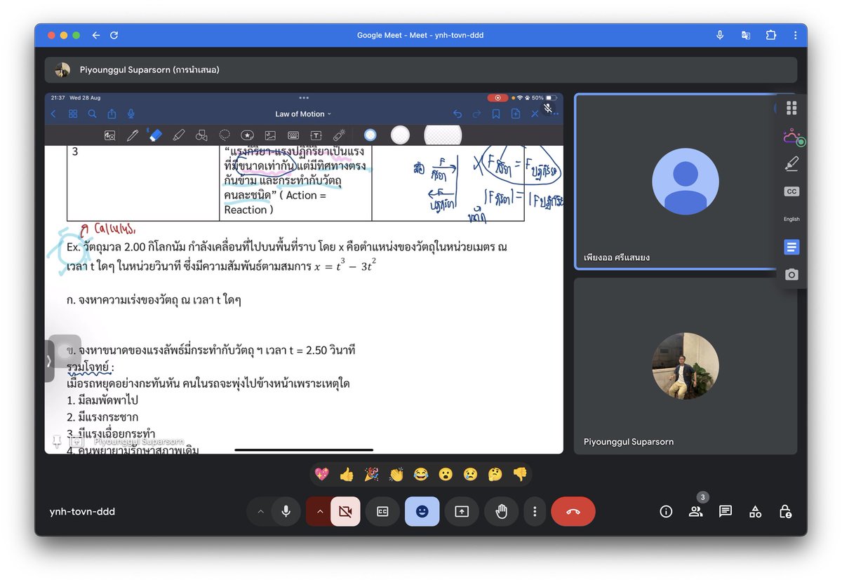Open Google Translate icon in title bar
842x582 pixels.
point(746,35)
